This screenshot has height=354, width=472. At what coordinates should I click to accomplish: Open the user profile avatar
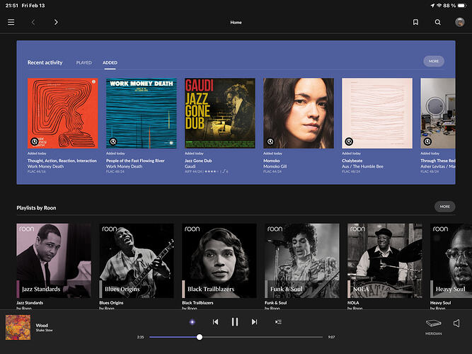coord(460,22)
